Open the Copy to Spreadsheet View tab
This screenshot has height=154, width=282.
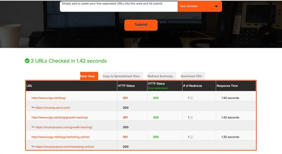(x=121, y=76)
